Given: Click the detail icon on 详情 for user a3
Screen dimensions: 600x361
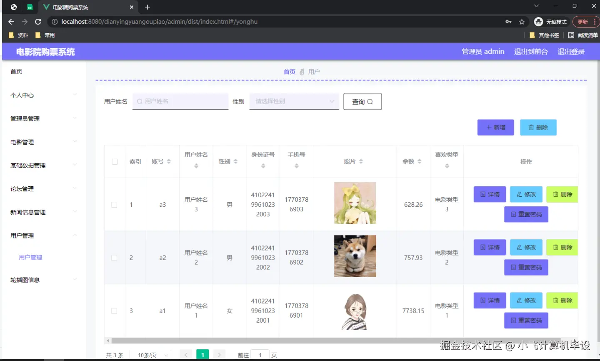Looking at the screenshot, I should pos(482,194).
